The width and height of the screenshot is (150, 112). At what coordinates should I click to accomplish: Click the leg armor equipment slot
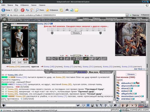coord(33,52)
